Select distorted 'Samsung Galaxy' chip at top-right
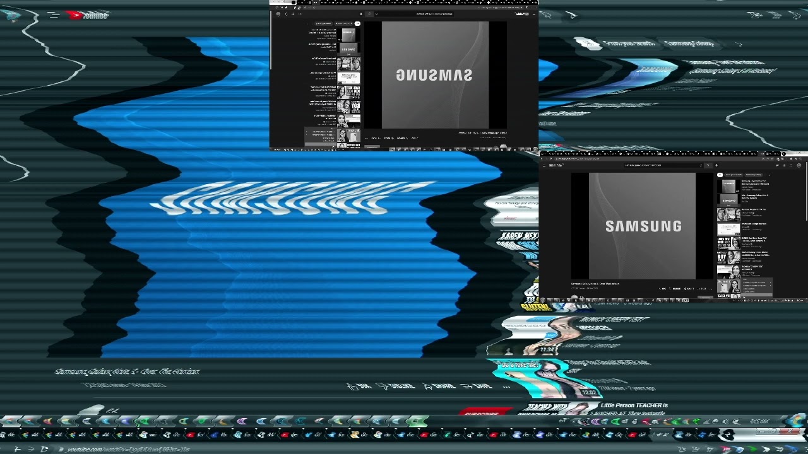 coord(690,44)
